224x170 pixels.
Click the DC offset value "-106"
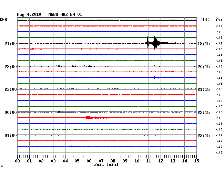(x=219, y=43)
